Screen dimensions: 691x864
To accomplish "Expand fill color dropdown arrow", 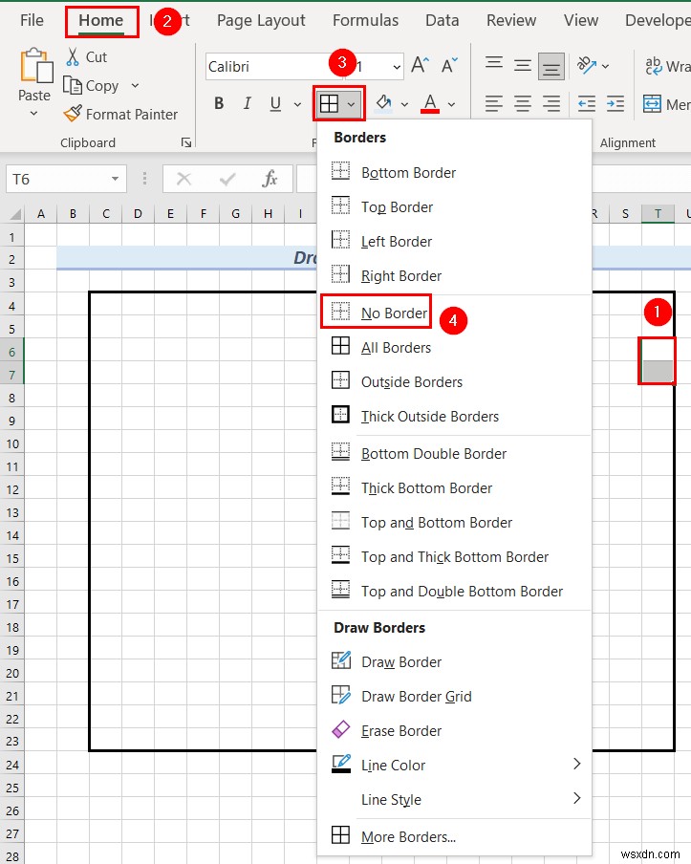I will 404,103.
